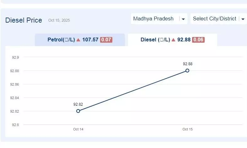This screenshot has width=247, height=148.
Task: Click the Madhya Pradesh dropdown caret arrow
Action: point(183,19)
